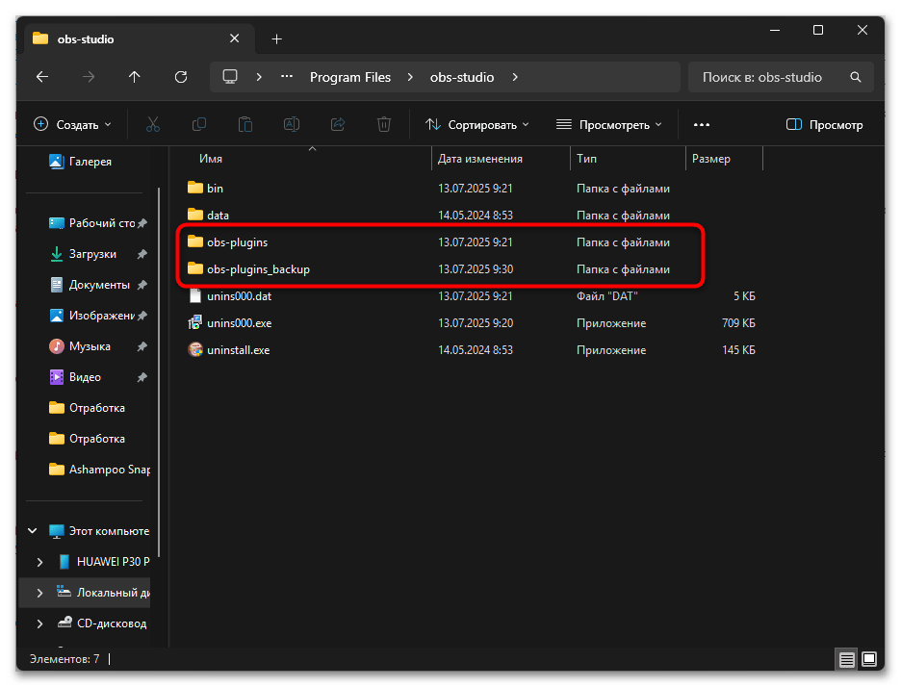Refresh the current folder view

[x=181, y=77]
